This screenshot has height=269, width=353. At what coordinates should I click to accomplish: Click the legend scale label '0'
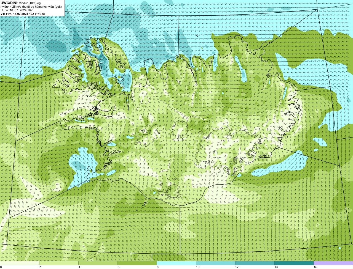pos(1,267)
